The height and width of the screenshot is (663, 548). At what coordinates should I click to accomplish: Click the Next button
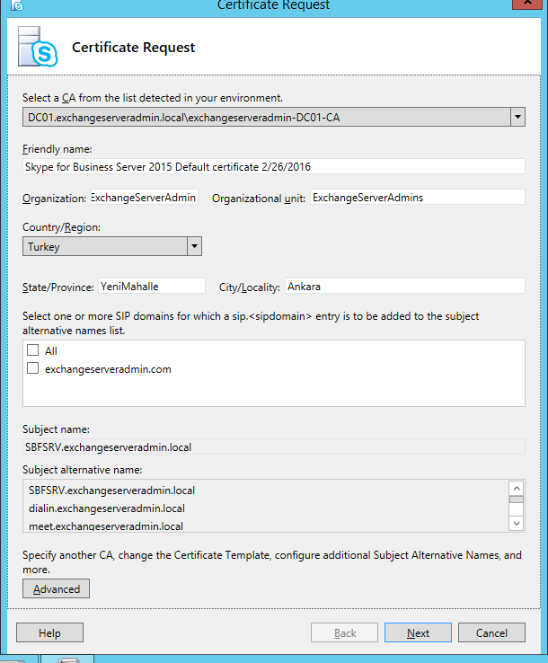(418, 632)
